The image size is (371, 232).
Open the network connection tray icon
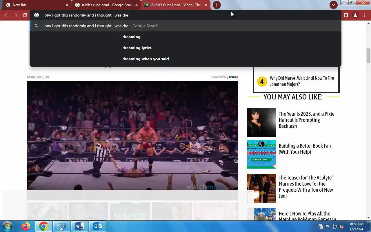[x=335, y=226]
